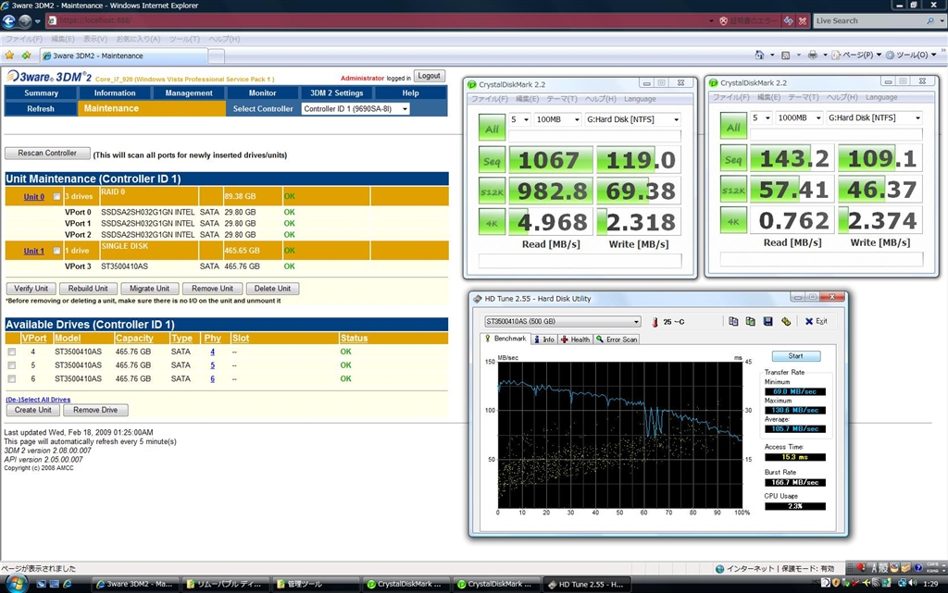Click the Rescan Controller button
The width and height of the screenshot is (948, 593).
tap(47, 154)
